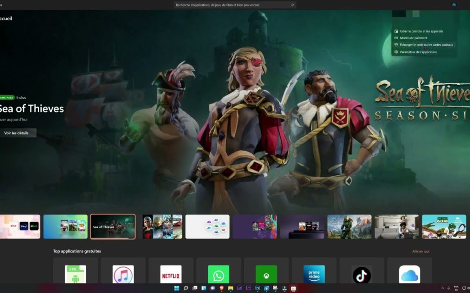
Task: Open Widgets from the taskbar
Action: (204, 288)
